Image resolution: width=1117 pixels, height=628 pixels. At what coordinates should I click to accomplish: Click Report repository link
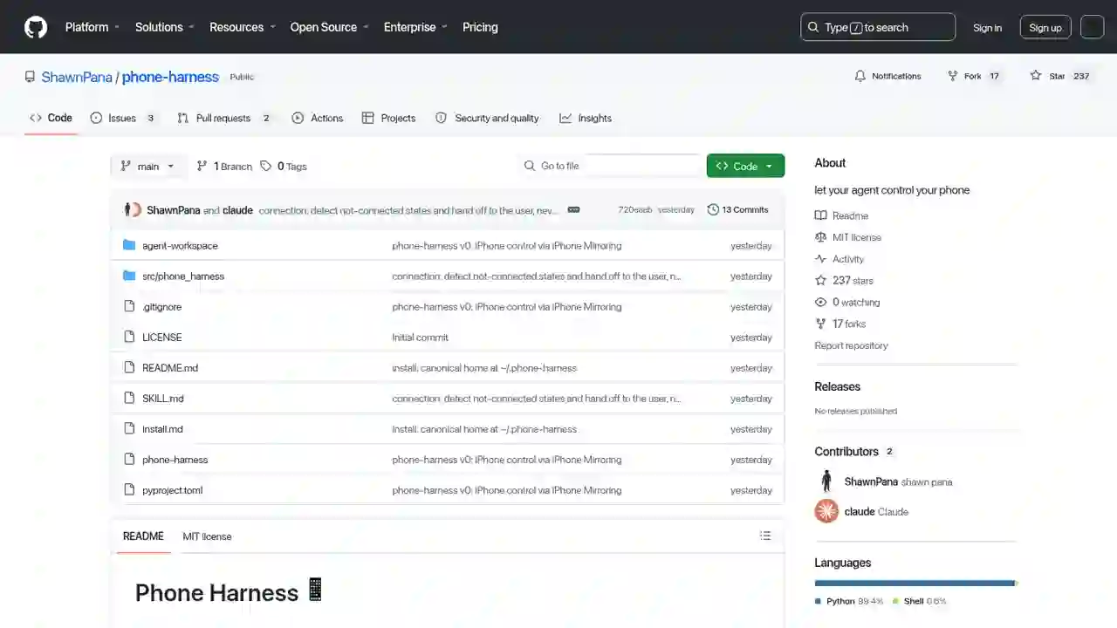(851, 345)
